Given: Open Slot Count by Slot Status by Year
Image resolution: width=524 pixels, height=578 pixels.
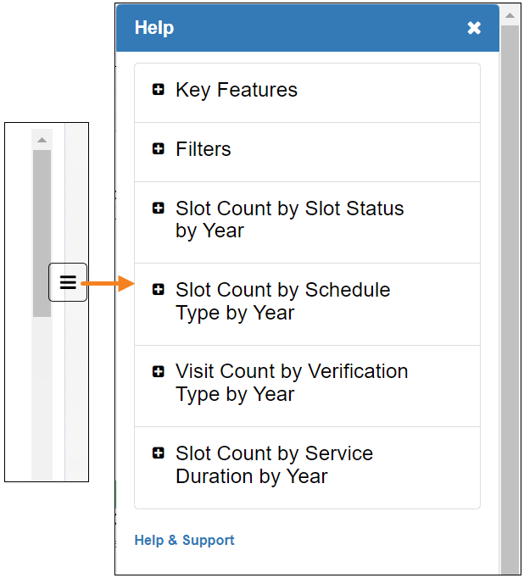Looking at the screenshot, I should (289, 220).
